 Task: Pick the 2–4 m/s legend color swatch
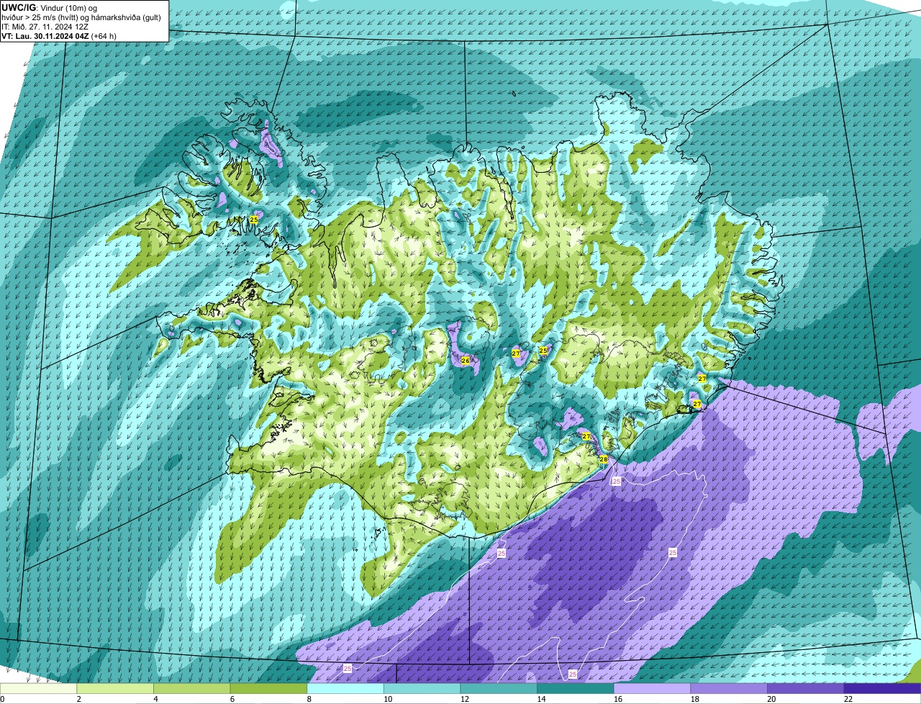[115, 689]
